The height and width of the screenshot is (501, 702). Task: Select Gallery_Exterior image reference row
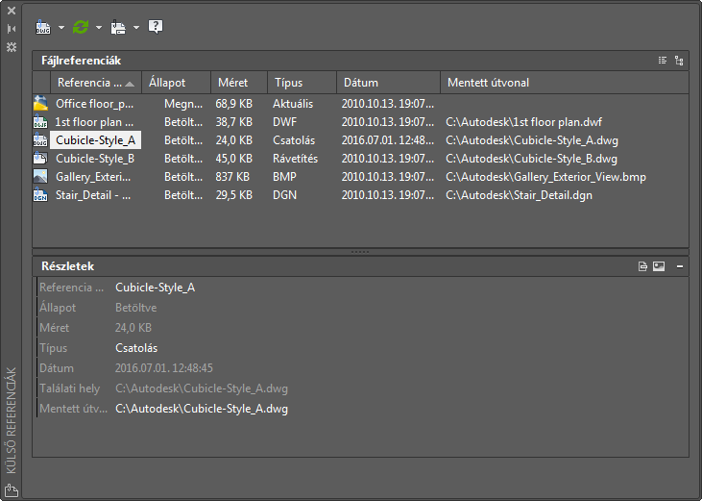(93, 177)
